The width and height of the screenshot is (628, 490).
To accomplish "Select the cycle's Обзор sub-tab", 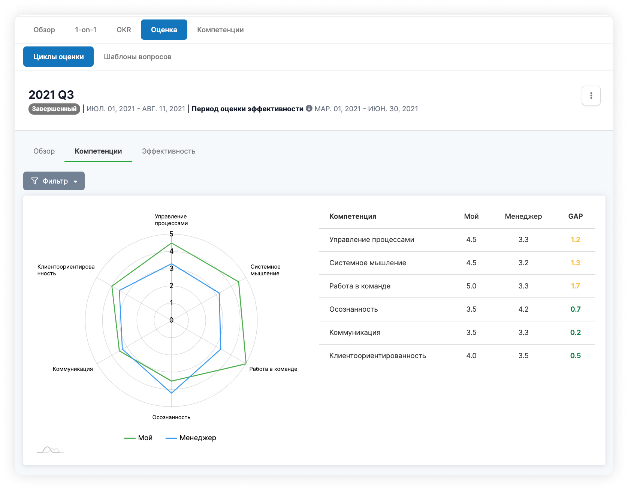I will 44,151.
